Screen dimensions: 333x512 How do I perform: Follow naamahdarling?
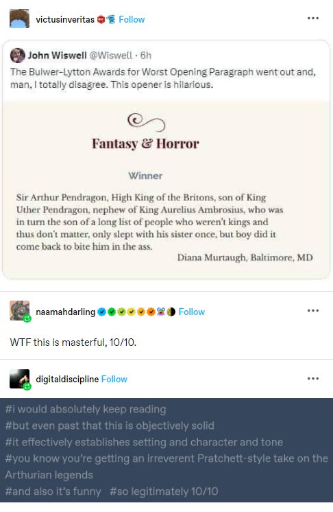(192, 312)
